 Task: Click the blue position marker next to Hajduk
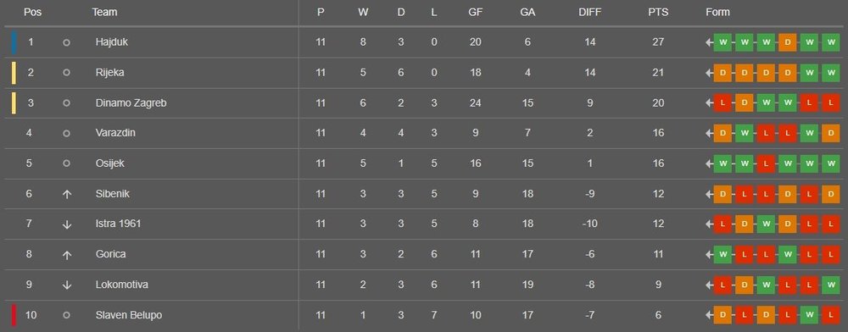(14, 42)
